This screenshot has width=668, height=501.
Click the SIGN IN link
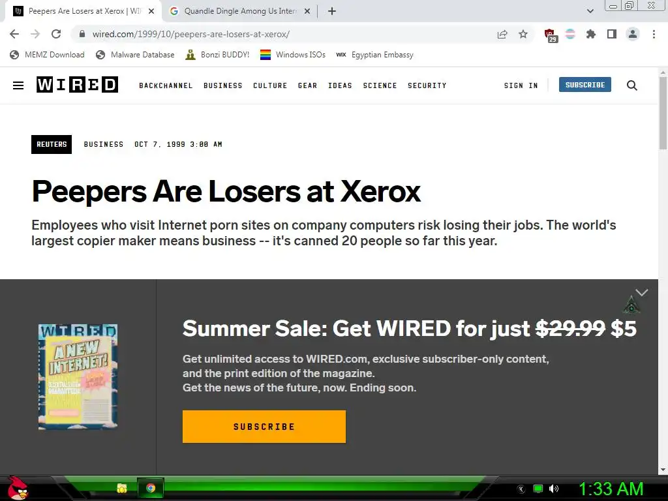[521, 85]
